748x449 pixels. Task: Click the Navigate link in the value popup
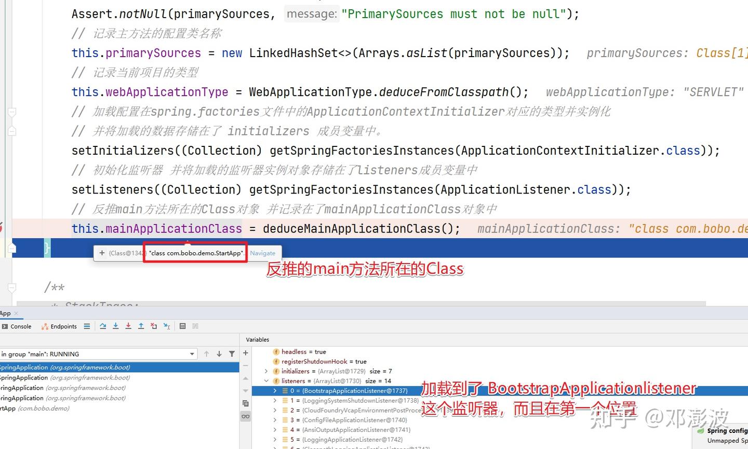263,253
